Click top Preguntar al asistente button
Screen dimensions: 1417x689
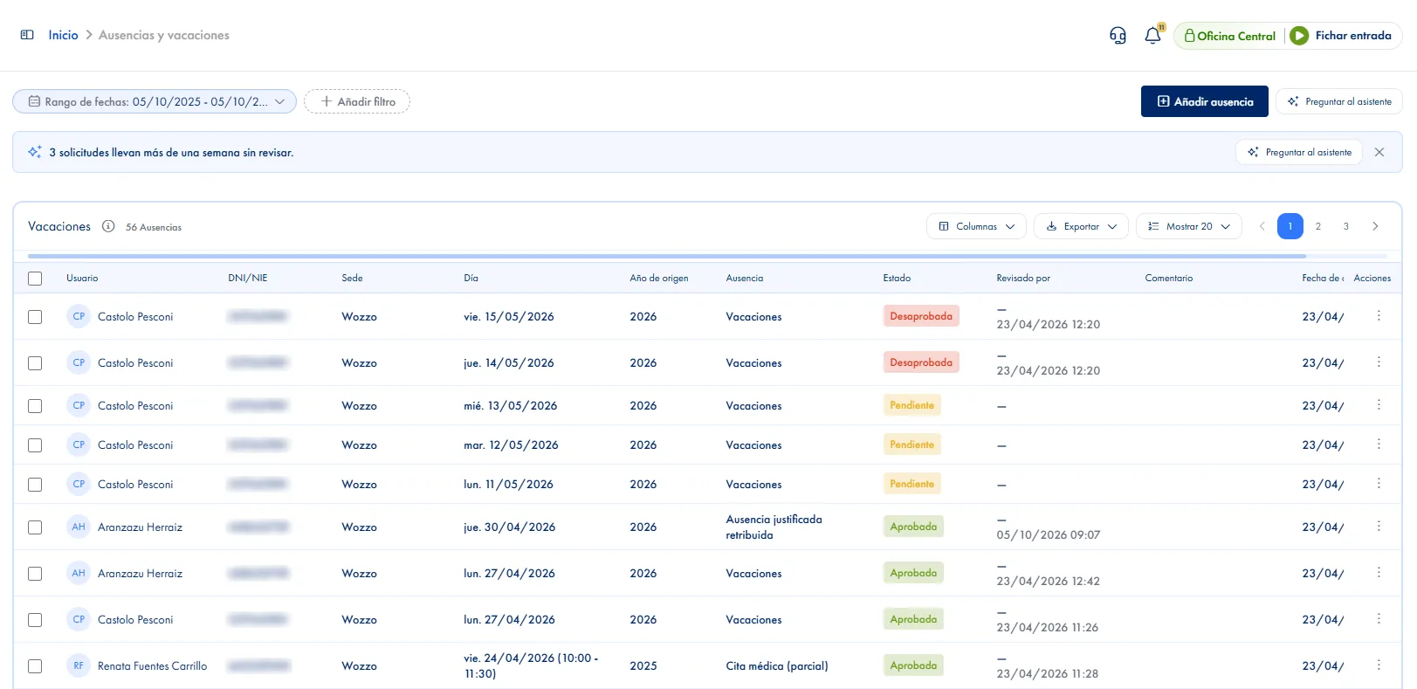[x=1339, y=101]
